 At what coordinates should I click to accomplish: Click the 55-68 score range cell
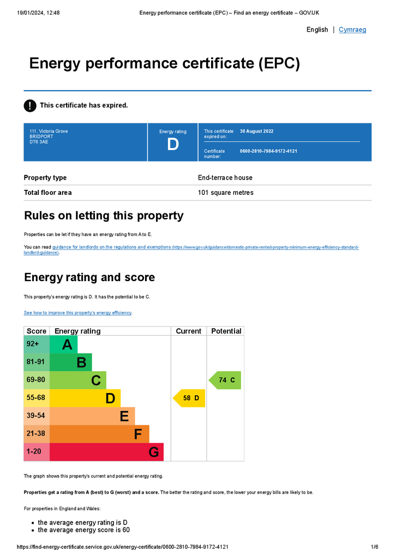(x=37, y=398)
